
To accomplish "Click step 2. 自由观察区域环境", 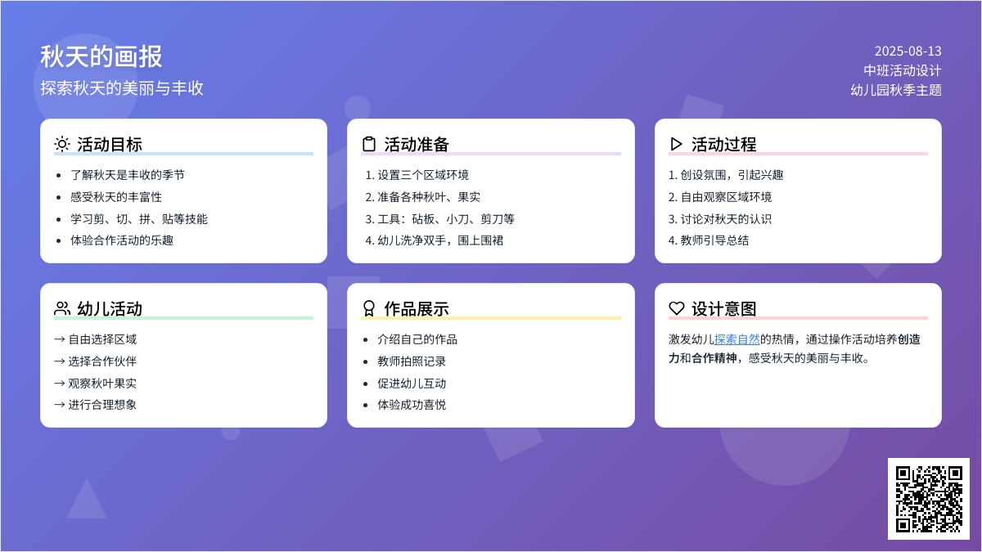I will (720, 196).
